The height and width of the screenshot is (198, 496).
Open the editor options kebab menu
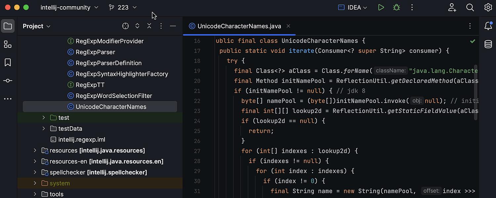pos(470,26)
